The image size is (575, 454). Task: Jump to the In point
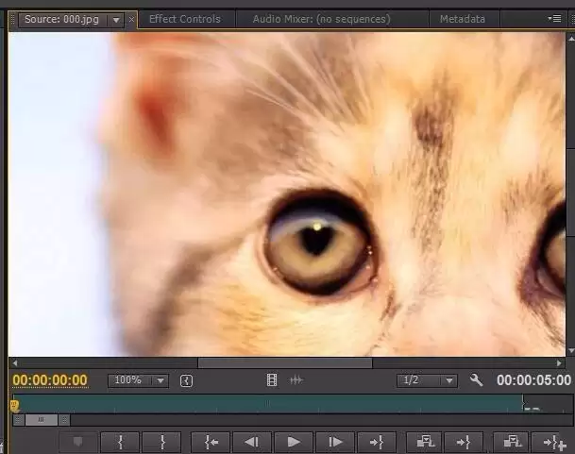click(x=211, y=442)
